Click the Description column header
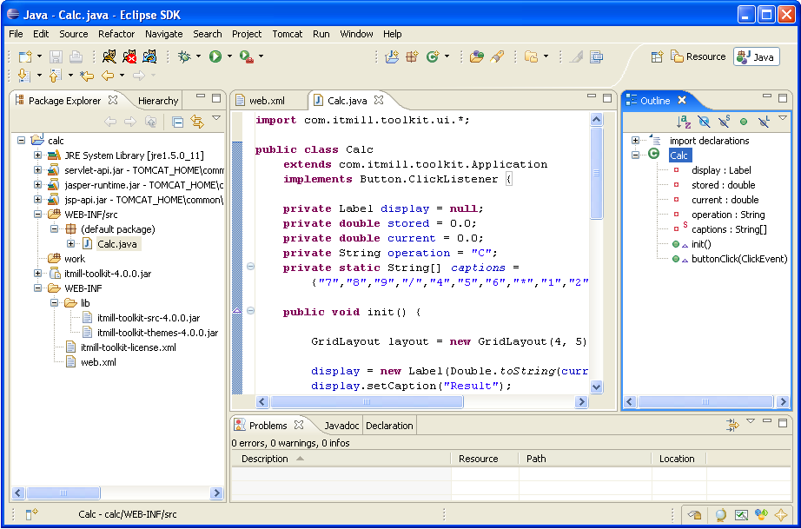801x529 pixels. pyautogui.click(x=265, y=459)
